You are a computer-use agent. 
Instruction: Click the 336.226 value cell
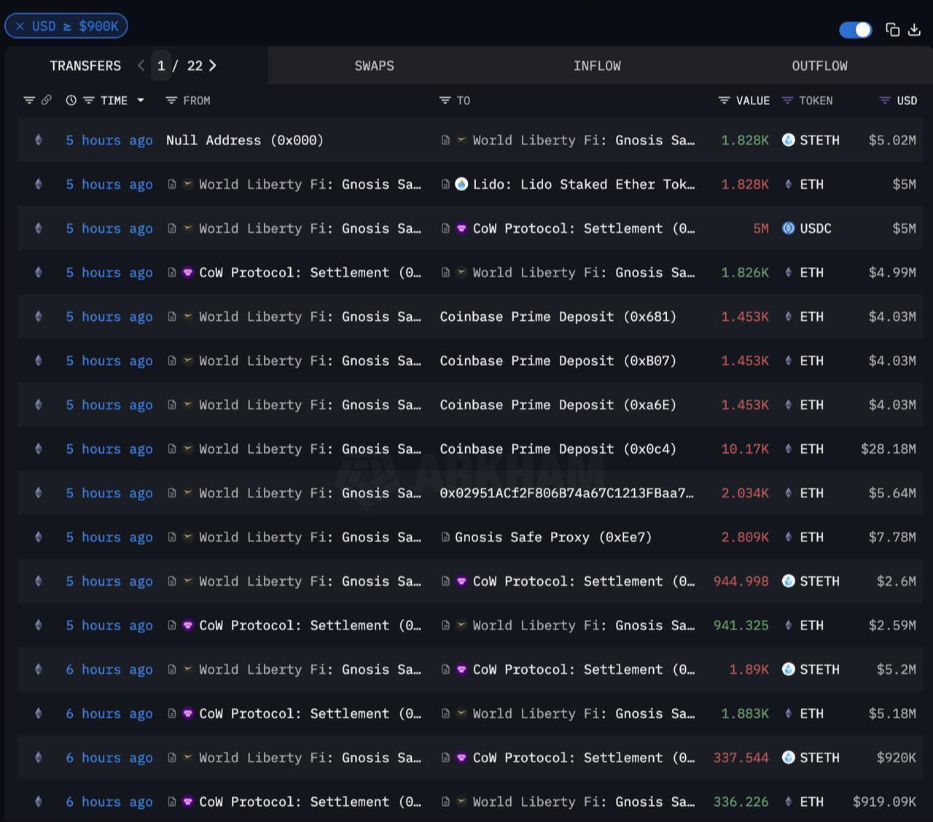tap(741, 802)
